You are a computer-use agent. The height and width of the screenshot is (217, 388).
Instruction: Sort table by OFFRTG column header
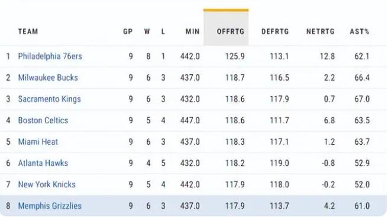click(x=231, y=31)
